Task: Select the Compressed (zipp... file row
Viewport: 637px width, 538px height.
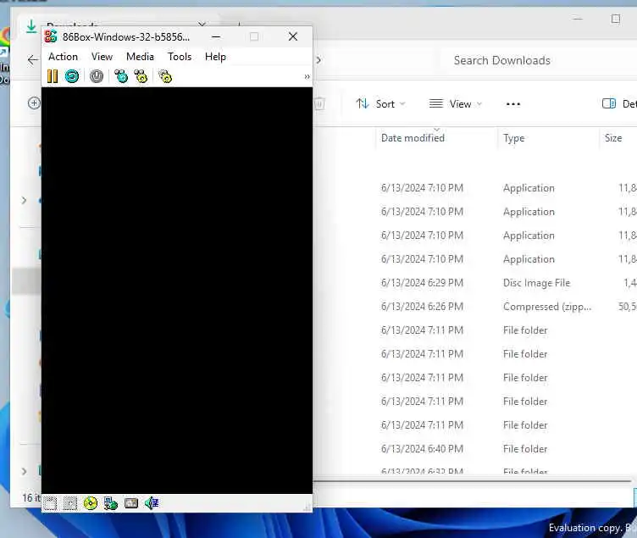Action: 475,307
